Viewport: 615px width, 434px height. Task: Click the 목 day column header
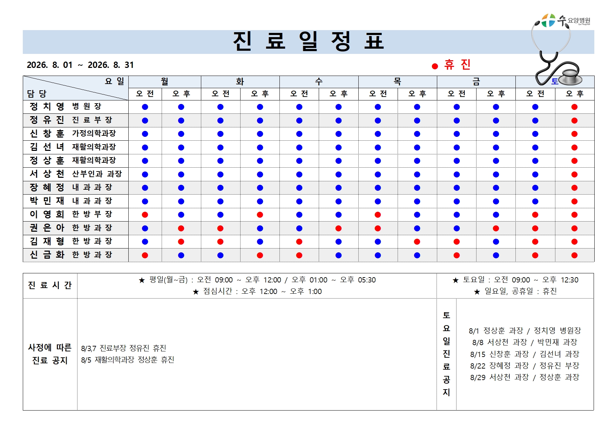[x=397, y=82]
